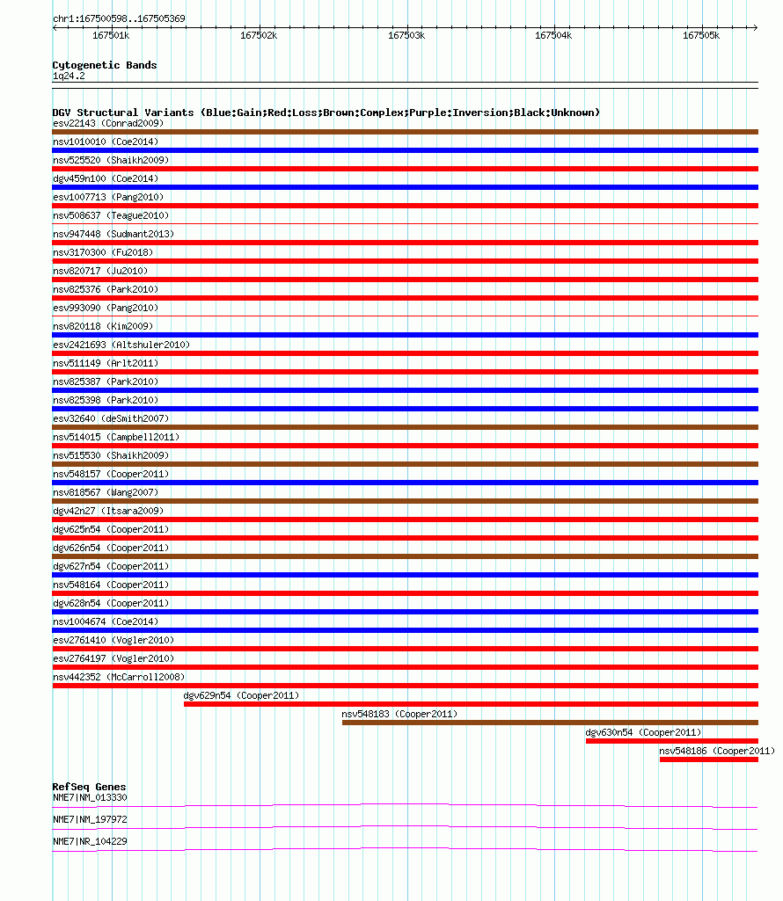Click the 167505k ruler tick label
Image resolution: width=783 pixels, height=901 pixels.
[x=701, y=36]
